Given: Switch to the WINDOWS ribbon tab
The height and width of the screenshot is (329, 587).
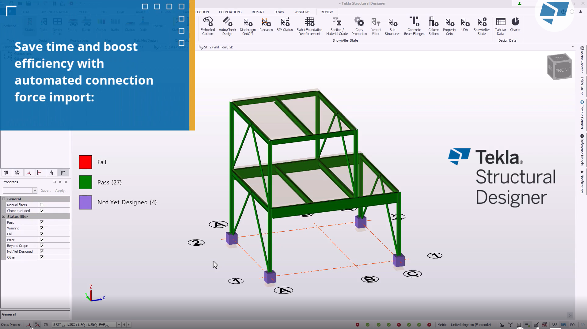Looking at the screenshot, I should pyautogui.click(x=302, y=12).
